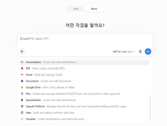The image size is (167, 126).
Task: Click 'Read, create, and verify PDFs' text
Action: pos(49,68)
